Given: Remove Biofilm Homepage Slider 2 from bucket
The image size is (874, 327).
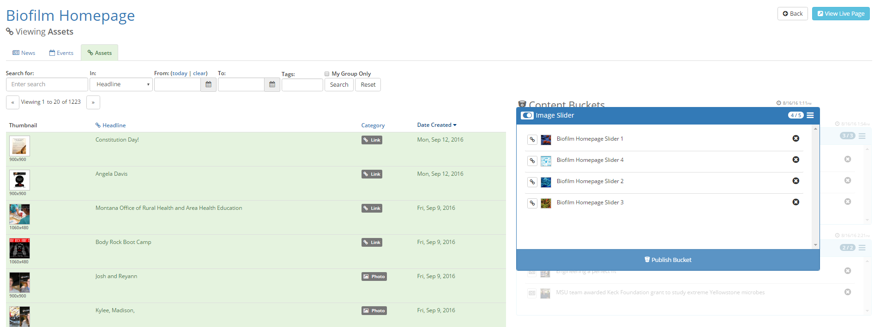Looking at the screenshot, I should [796, 181].
